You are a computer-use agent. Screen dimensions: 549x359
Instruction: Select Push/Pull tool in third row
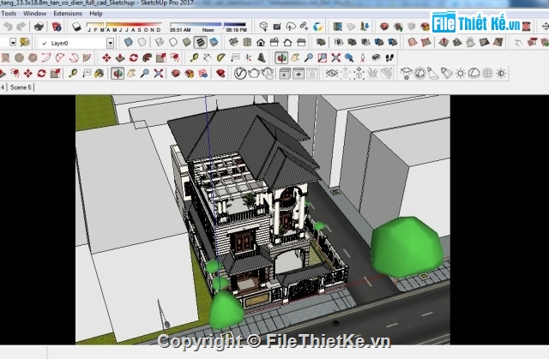tap(120, 57)
